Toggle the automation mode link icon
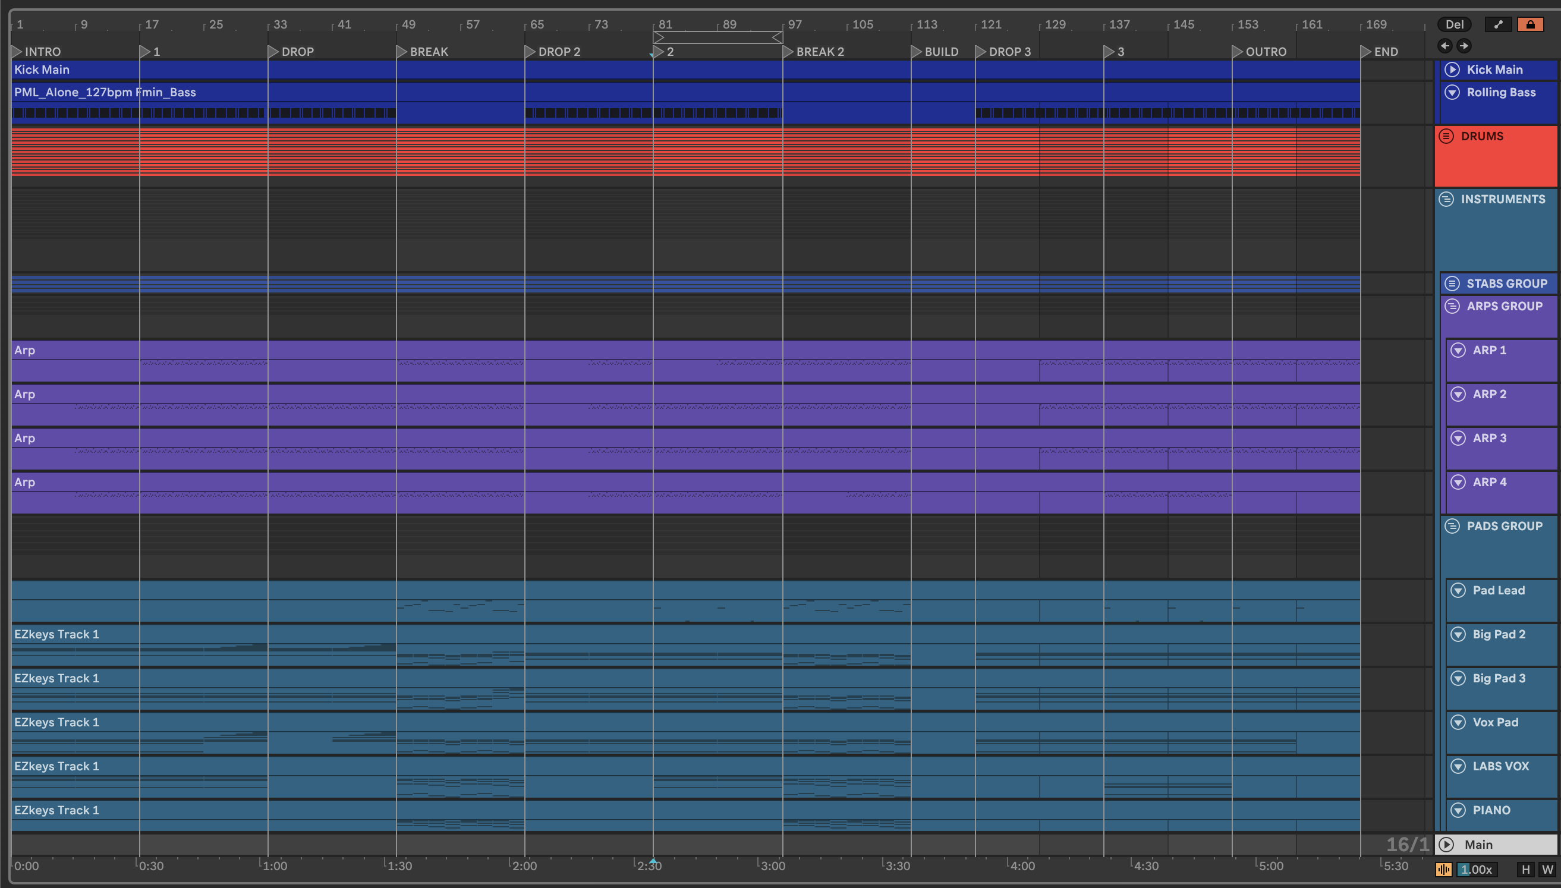This screenshot has width=1561, height=888. [x=1498, y=24]
